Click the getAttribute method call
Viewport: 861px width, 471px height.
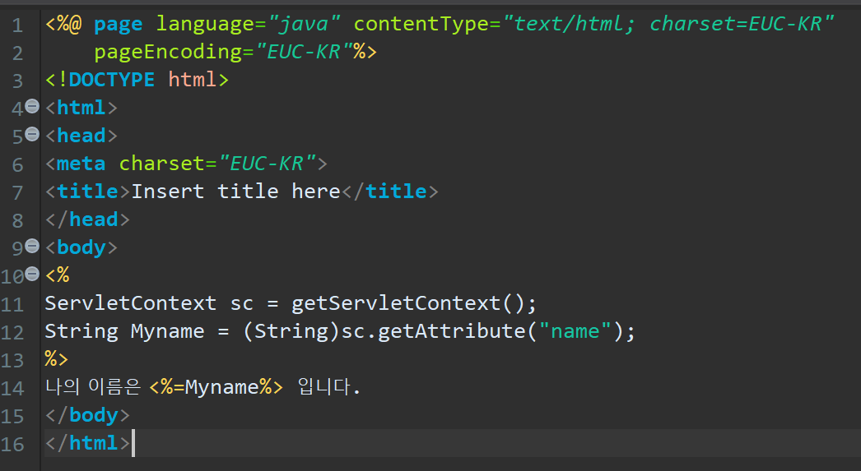(x=451, y=331)
